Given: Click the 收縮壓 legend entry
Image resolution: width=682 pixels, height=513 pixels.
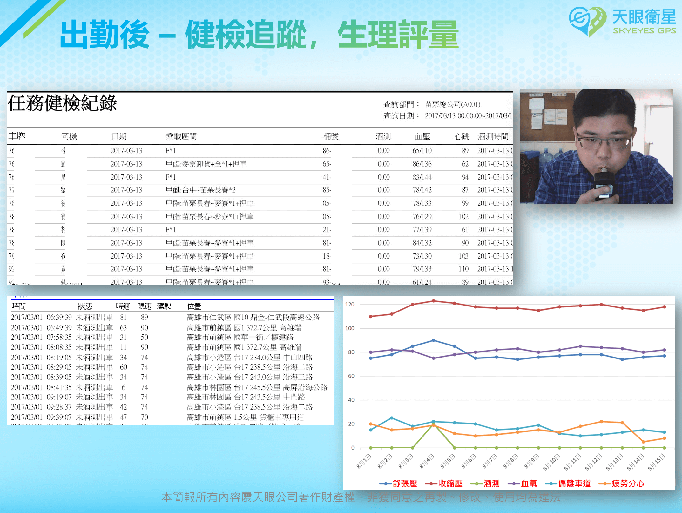Looking at the screenshot, I should coord(450,483).
